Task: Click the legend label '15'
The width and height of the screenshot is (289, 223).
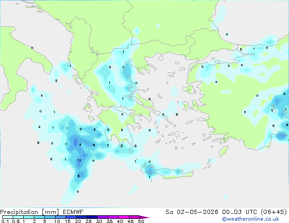Action: [x=67, y=221]
